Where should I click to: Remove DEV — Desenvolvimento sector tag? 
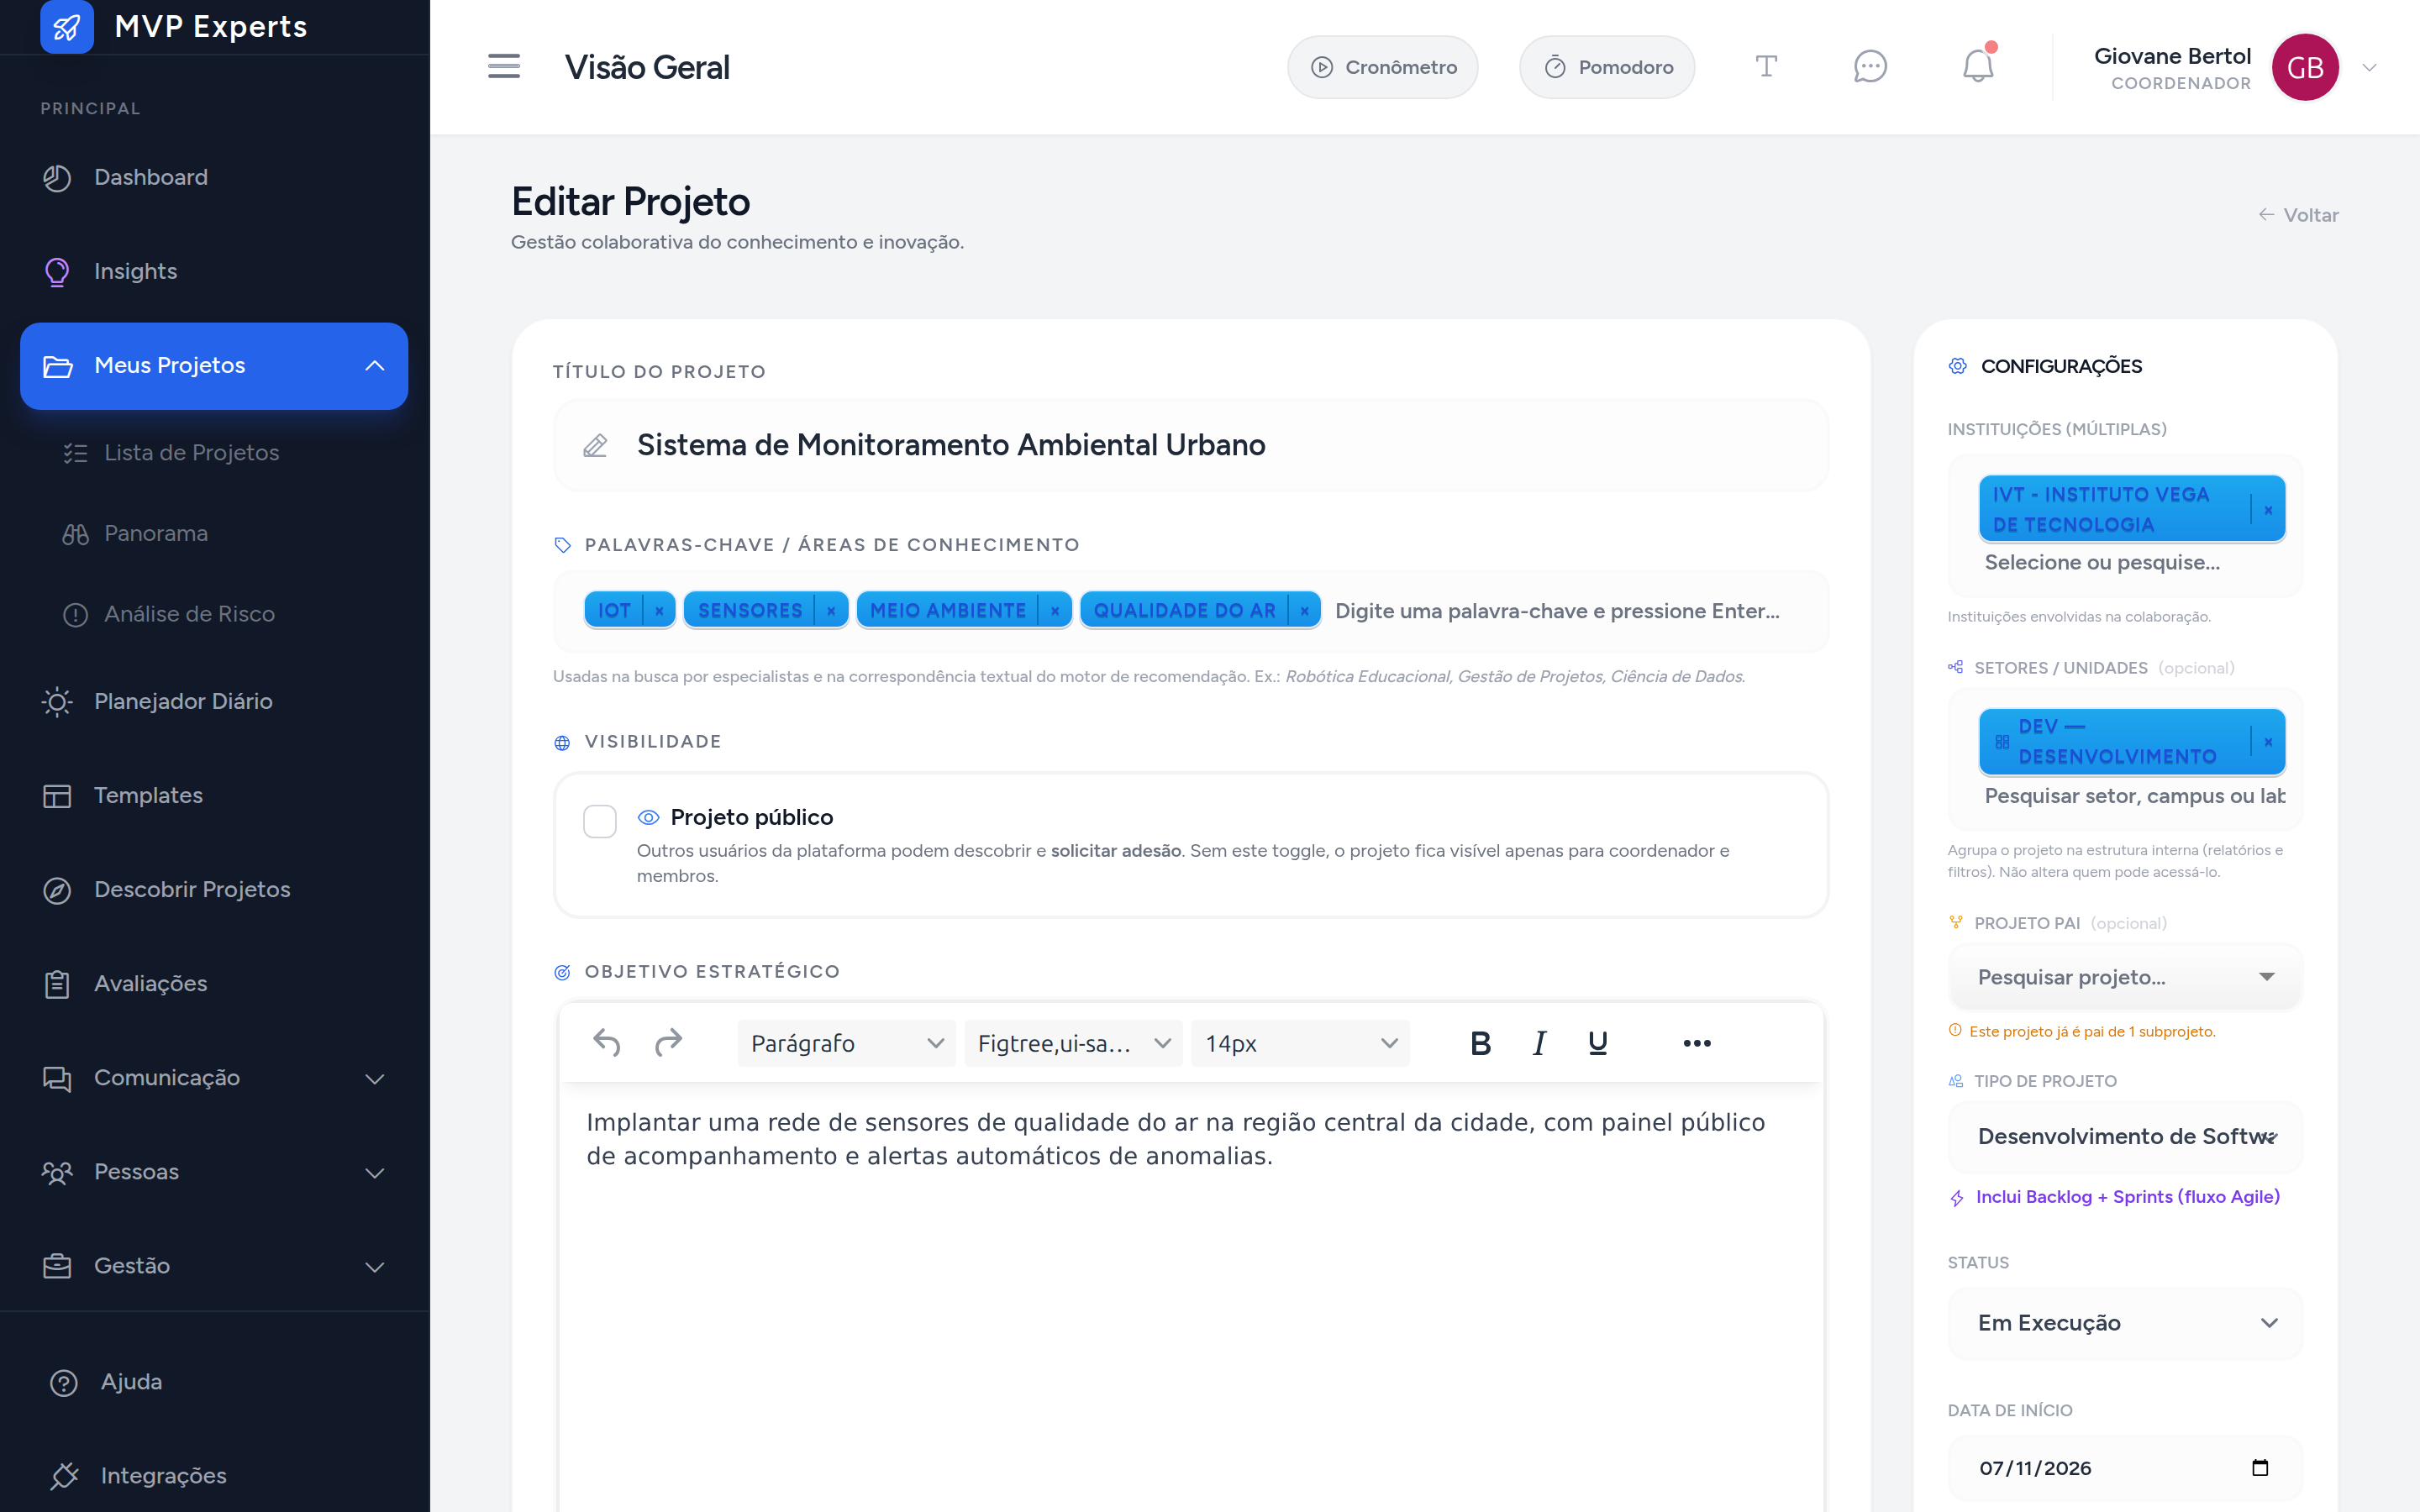coord(2268,742)
